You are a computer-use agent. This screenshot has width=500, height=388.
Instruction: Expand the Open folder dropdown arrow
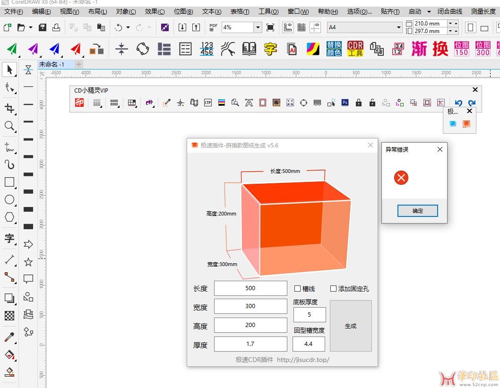point(31,27)
